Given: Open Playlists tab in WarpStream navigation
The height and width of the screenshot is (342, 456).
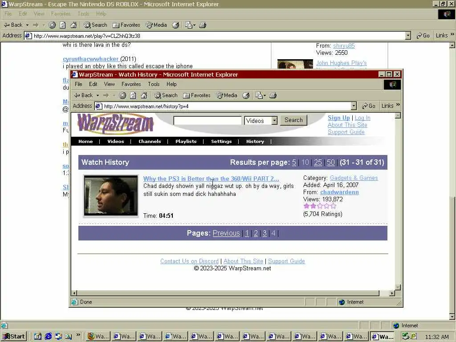Looking at the screenshot, I should pyautogui.click(x=186, y=141).
